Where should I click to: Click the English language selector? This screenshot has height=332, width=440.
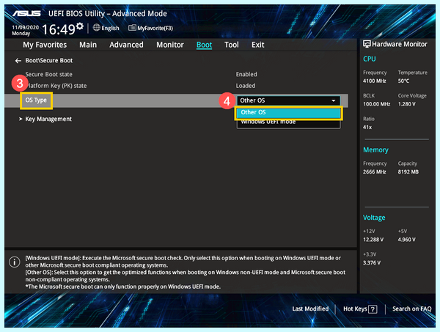[x=110, y=28]
